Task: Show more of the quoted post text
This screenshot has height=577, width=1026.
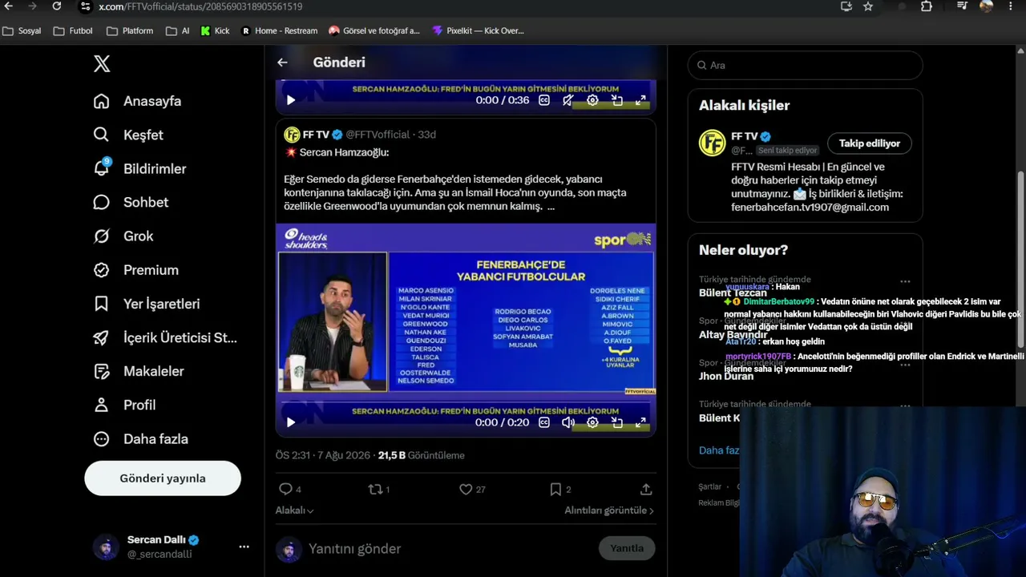Action: point(551,207)
